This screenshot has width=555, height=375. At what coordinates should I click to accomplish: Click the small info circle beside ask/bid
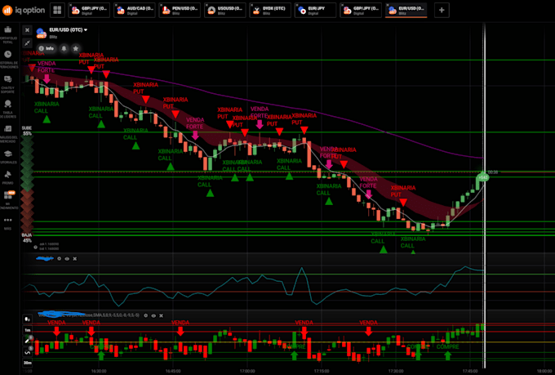click(35, 247)
